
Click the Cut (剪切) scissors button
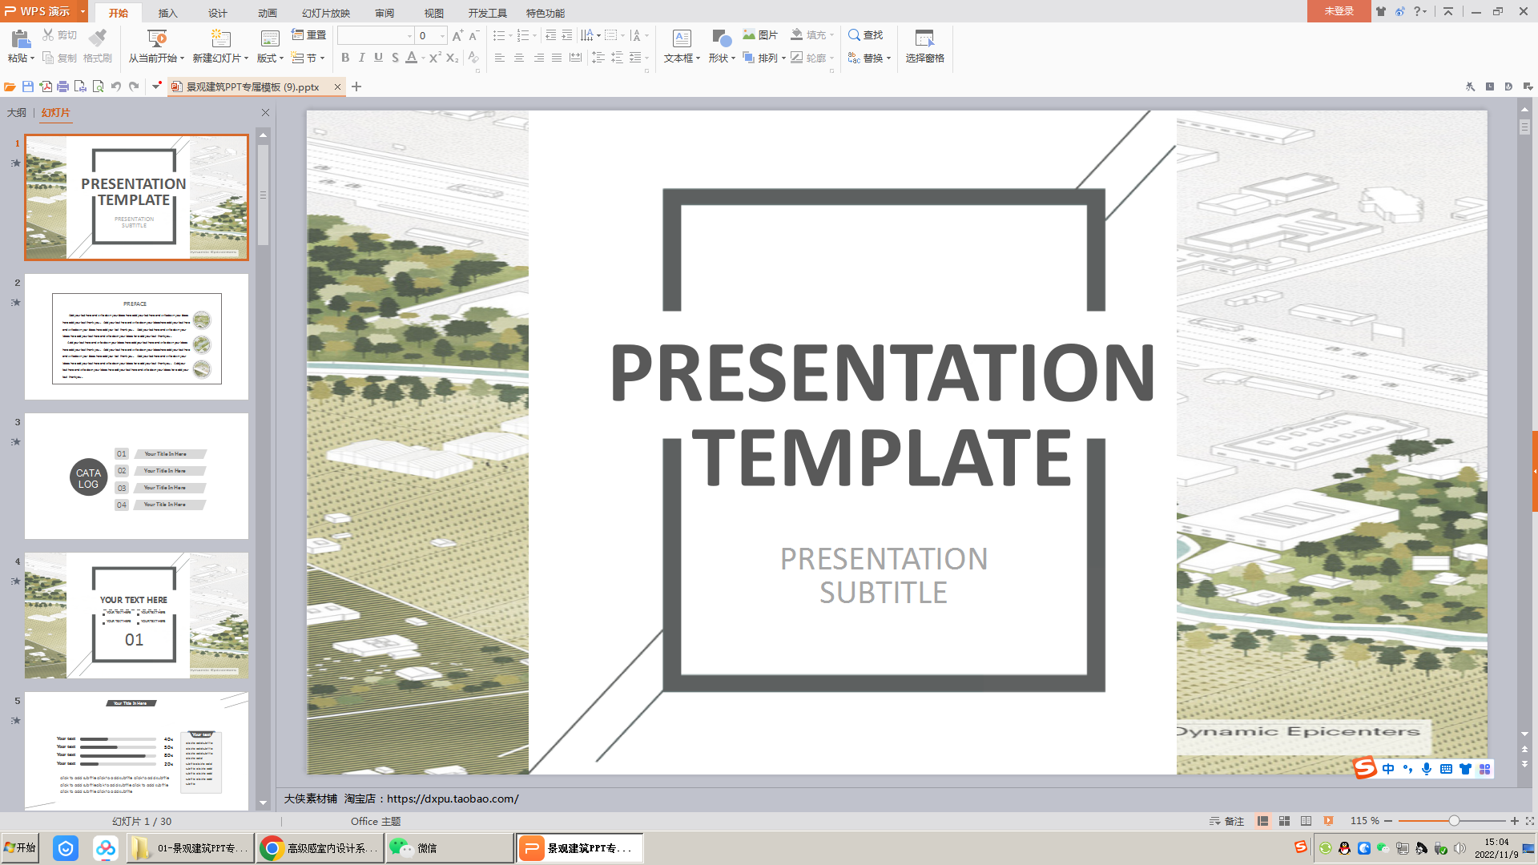(x=59, y=35)
